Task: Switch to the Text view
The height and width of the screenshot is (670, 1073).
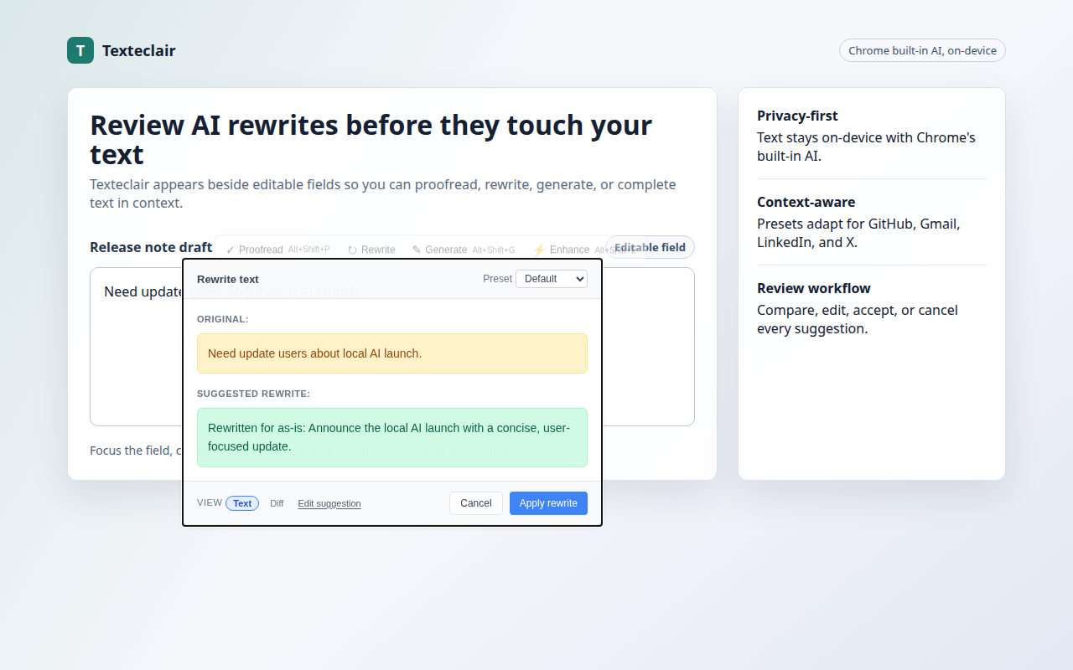Action: coord(242,503)
